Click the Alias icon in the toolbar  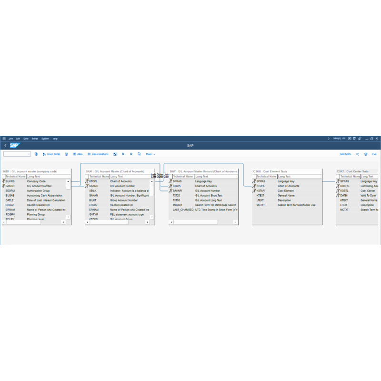(x=78, y=154)
